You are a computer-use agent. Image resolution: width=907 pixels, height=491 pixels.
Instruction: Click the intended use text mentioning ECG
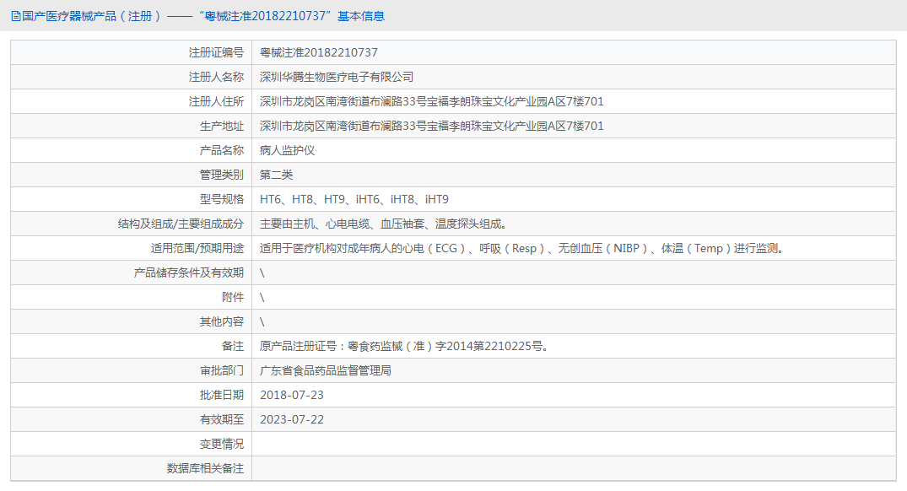[522, 248]
